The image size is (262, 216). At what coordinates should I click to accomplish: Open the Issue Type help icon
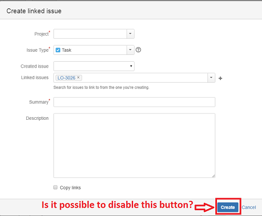point(138,50)
